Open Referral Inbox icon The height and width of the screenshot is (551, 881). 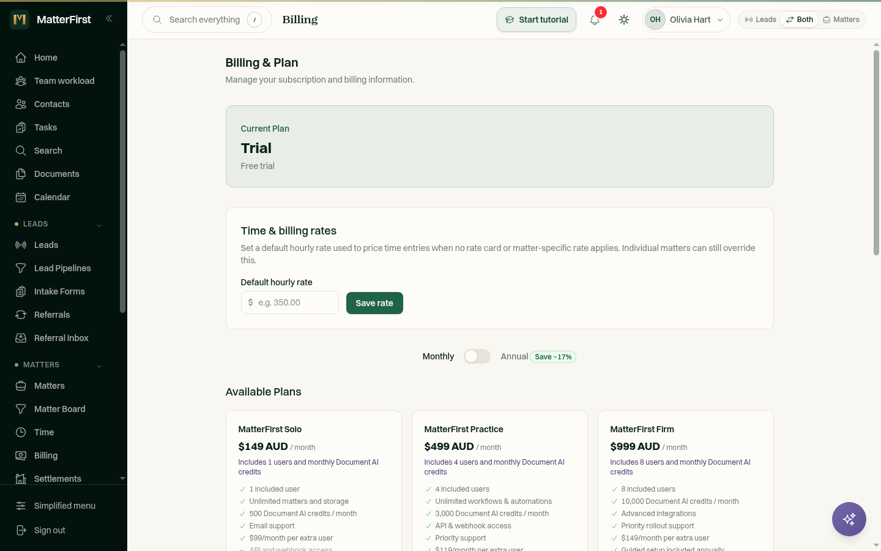click(x=21, y=338)
